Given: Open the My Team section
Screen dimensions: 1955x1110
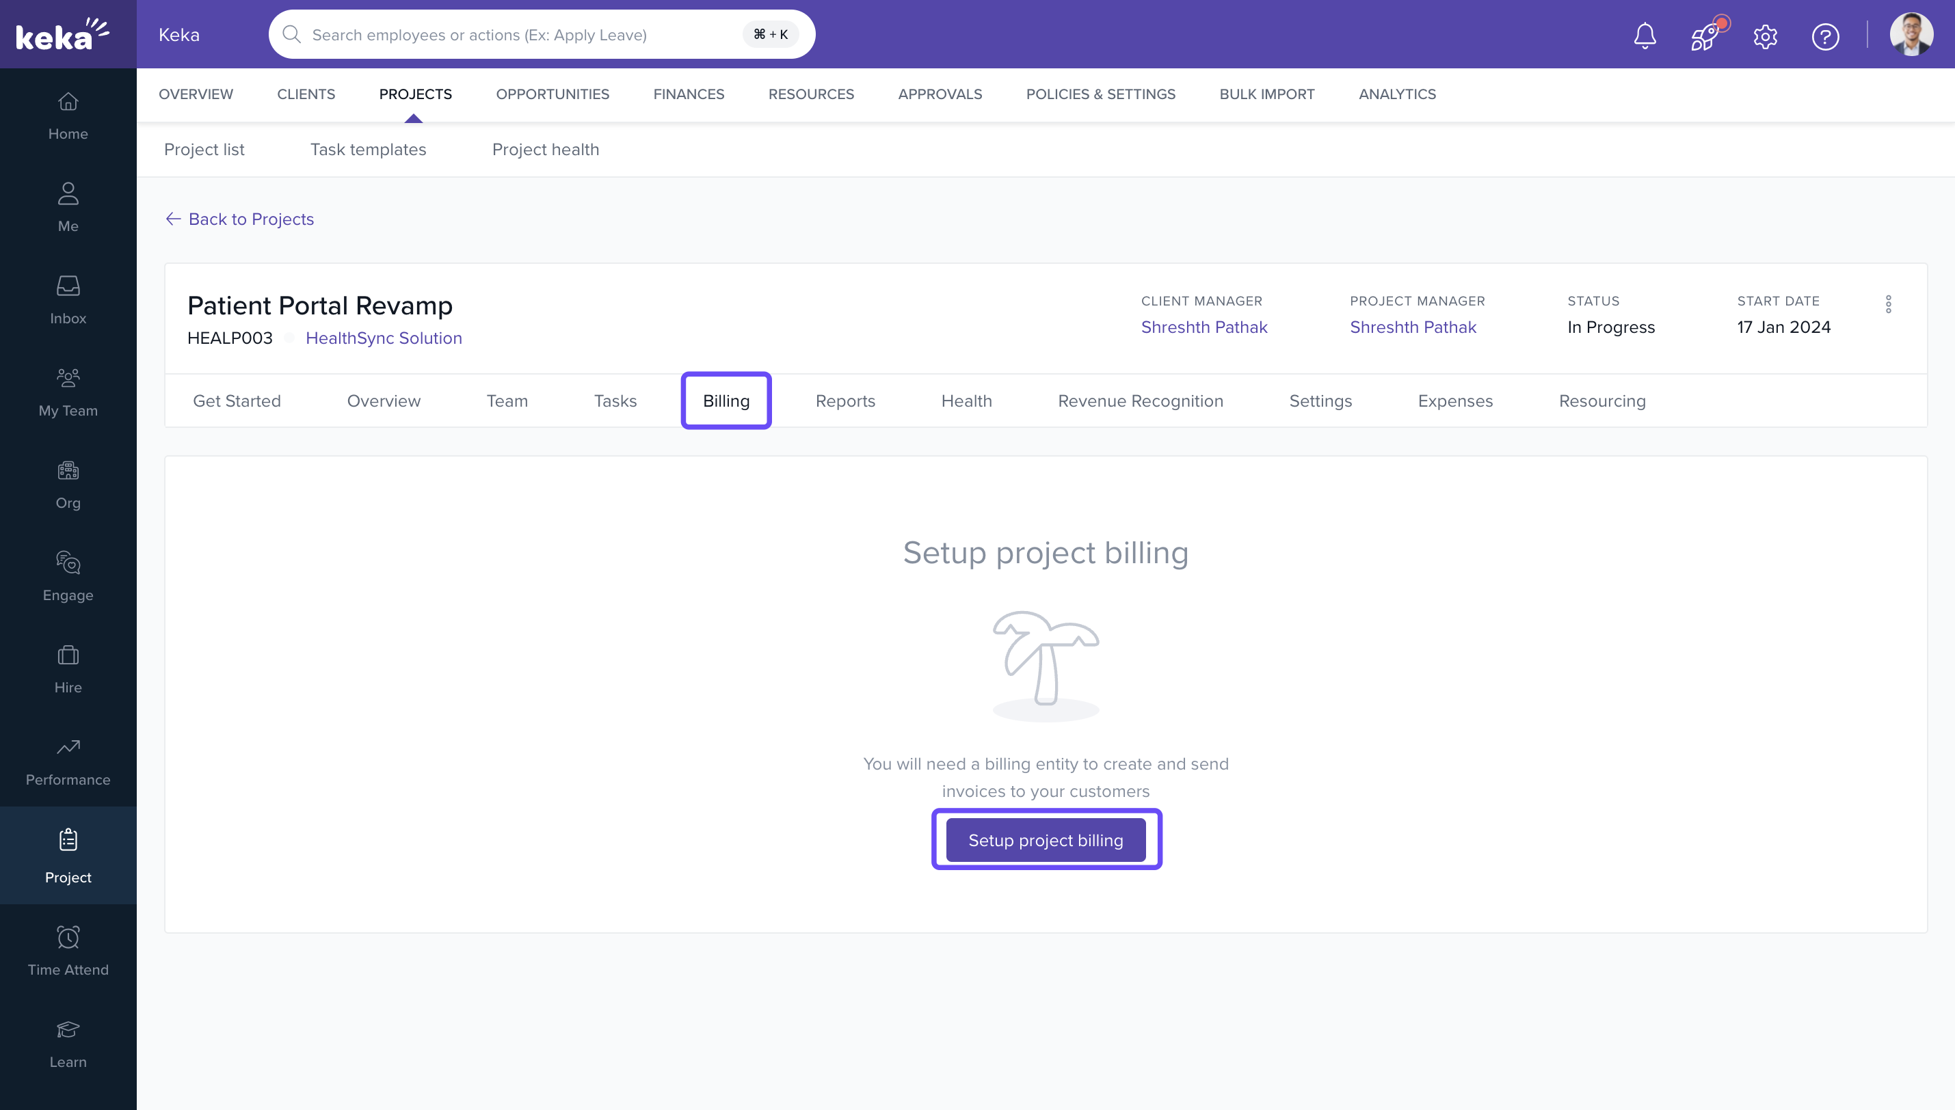Looking at the screenshot, I should coord(68,392).
